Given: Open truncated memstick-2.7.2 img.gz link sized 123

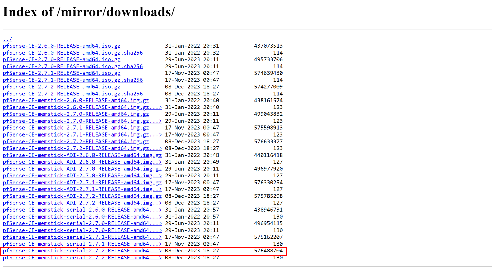Looking at the screenshot, I should tap(82, 148).
